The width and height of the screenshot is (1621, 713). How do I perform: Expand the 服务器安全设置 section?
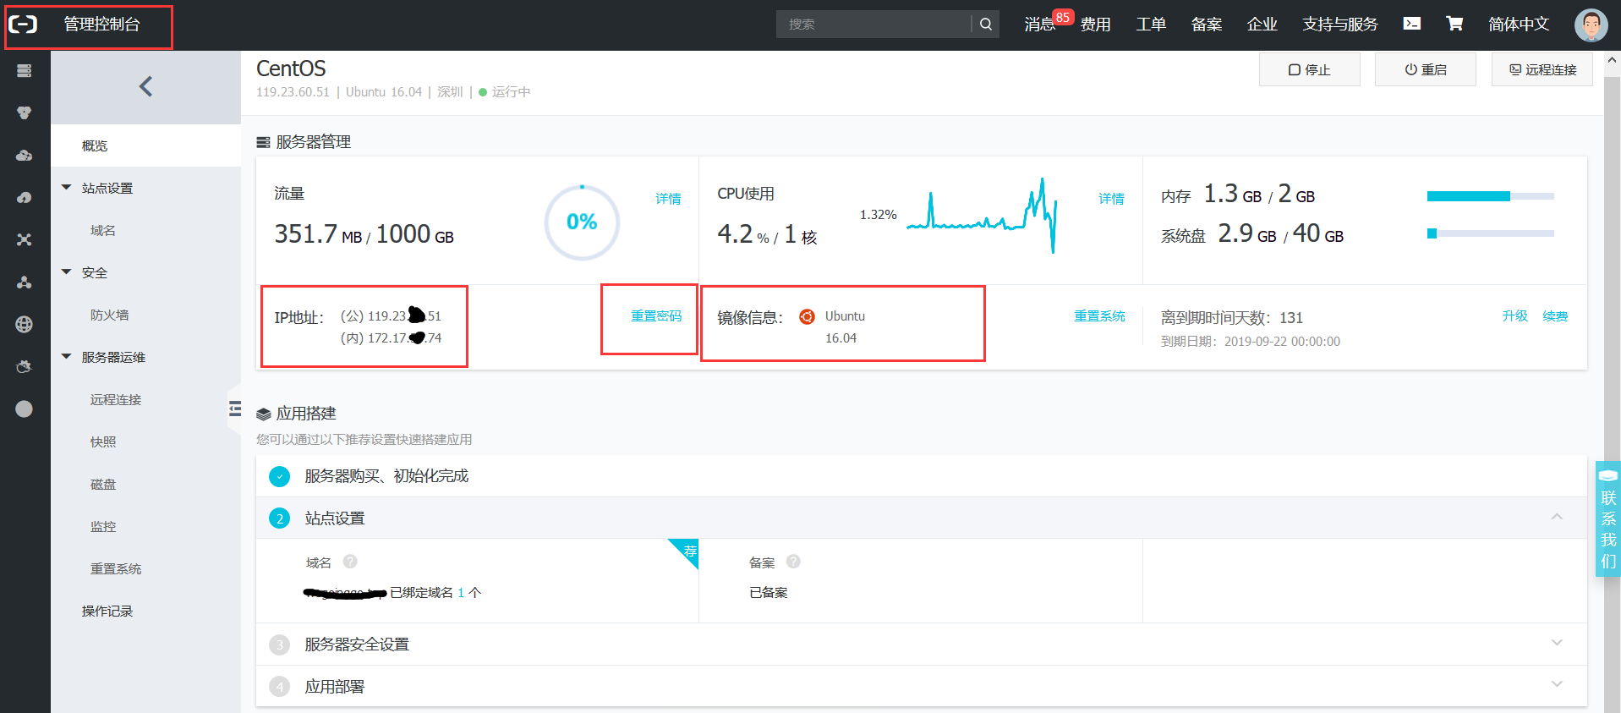1557,643
